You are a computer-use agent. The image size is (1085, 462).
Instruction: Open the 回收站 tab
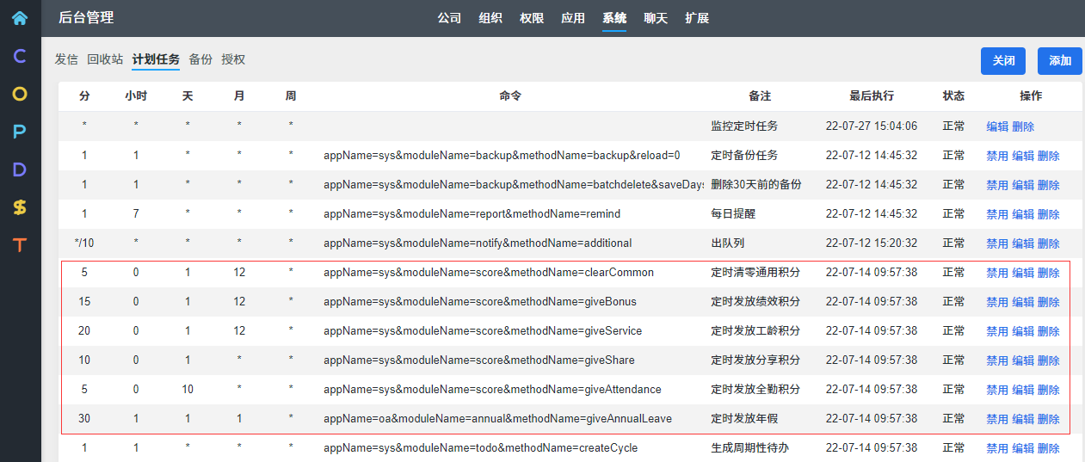point(105,59)
